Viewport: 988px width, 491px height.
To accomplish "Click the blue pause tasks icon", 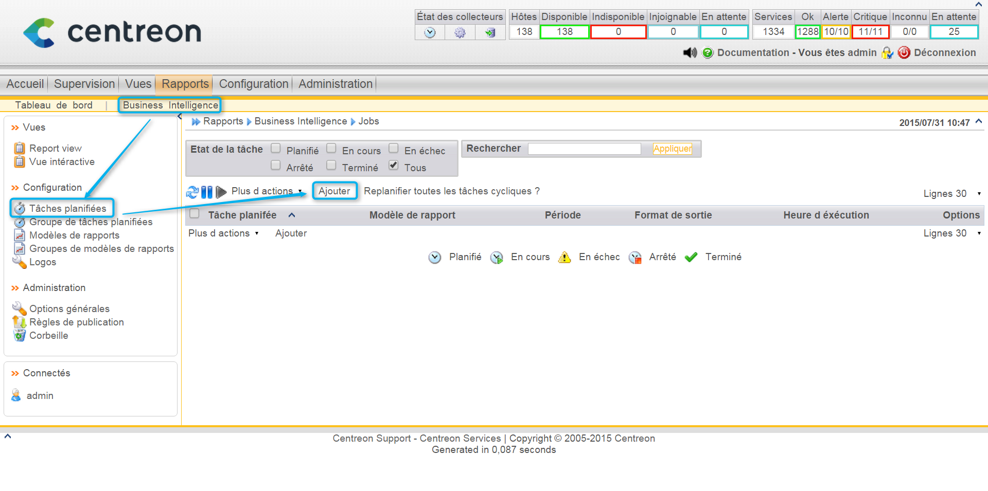I will (207, 192).
